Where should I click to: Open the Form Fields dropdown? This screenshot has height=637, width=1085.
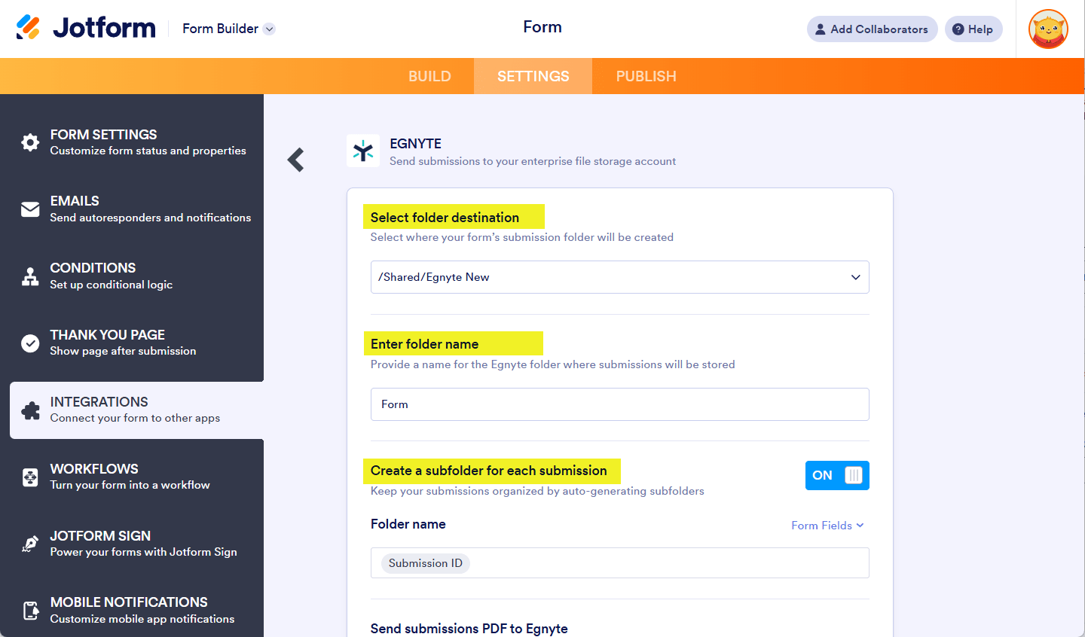[827, 526]
